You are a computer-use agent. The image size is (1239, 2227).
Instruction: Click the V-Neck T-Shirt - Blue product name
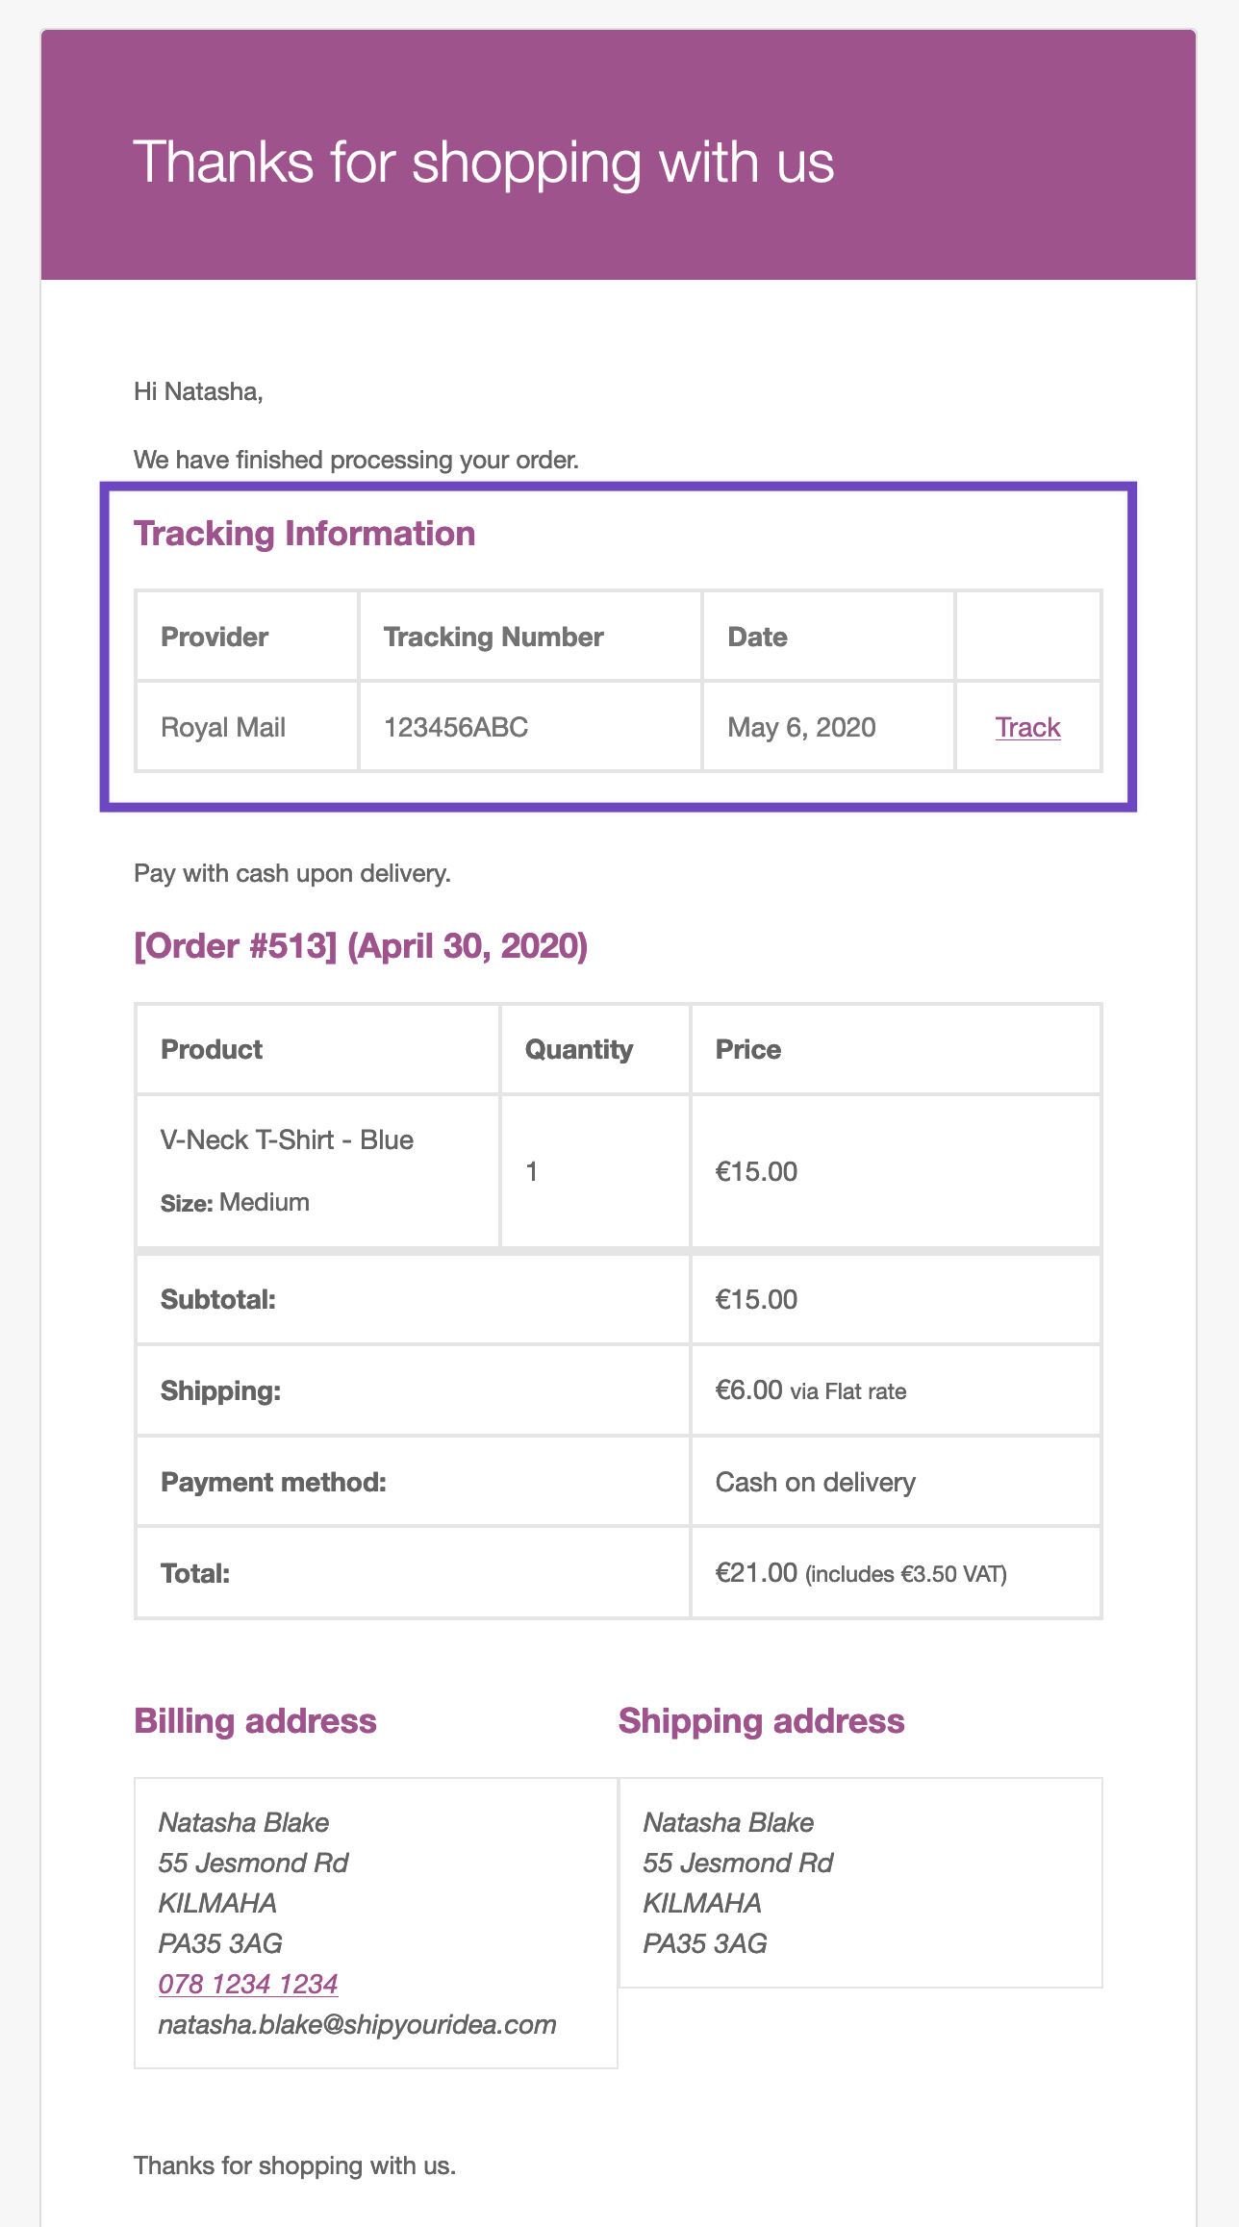tap(287, 1139)
